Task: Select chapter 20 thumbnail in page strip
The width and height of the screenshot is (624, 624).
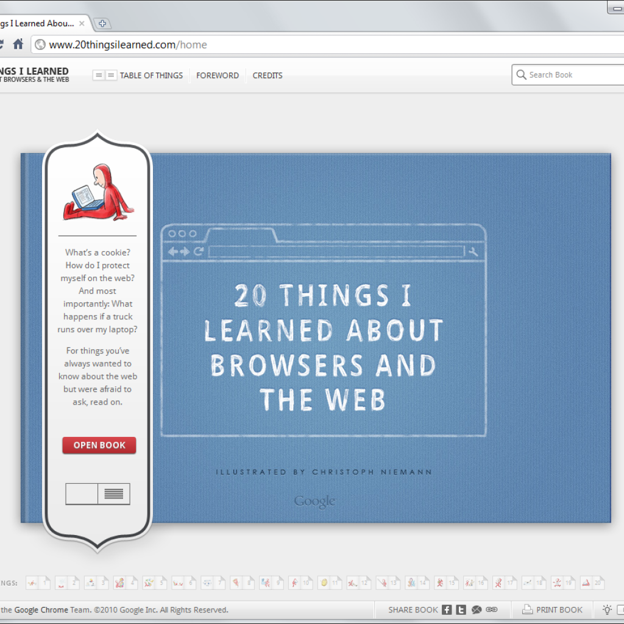Action: pyautogui.click(x=592, y=583)
